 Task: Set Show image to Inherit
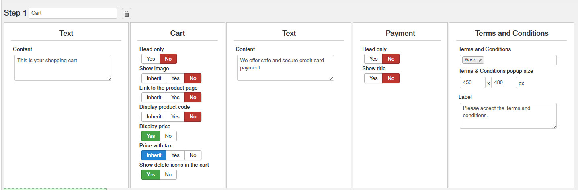pos(154,78)
